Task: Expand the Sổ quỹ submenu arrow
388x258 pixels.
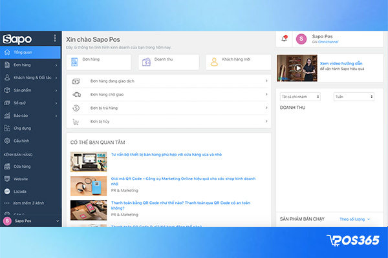Action: 56,103
